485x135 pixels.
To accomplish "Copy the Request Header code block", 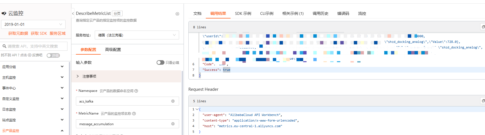I will click(483, 101).
